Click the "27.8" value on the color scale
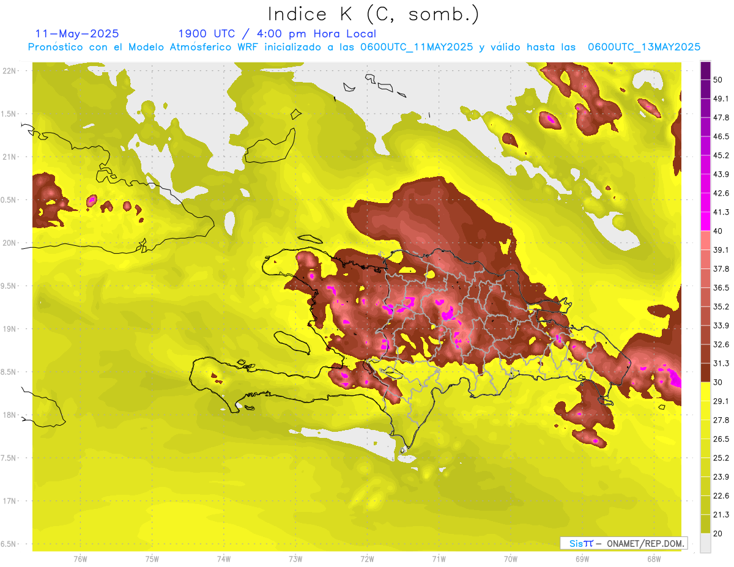This screenshot has height=567, width=734. click(721, 420)
